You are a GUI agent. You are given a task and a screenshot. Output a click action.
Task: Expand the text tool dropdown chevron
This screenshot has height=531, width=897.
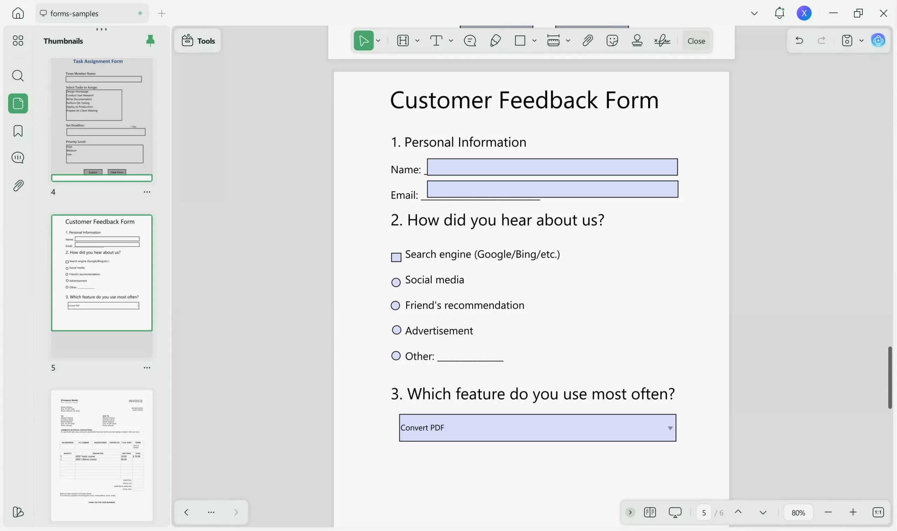(451, 40)
